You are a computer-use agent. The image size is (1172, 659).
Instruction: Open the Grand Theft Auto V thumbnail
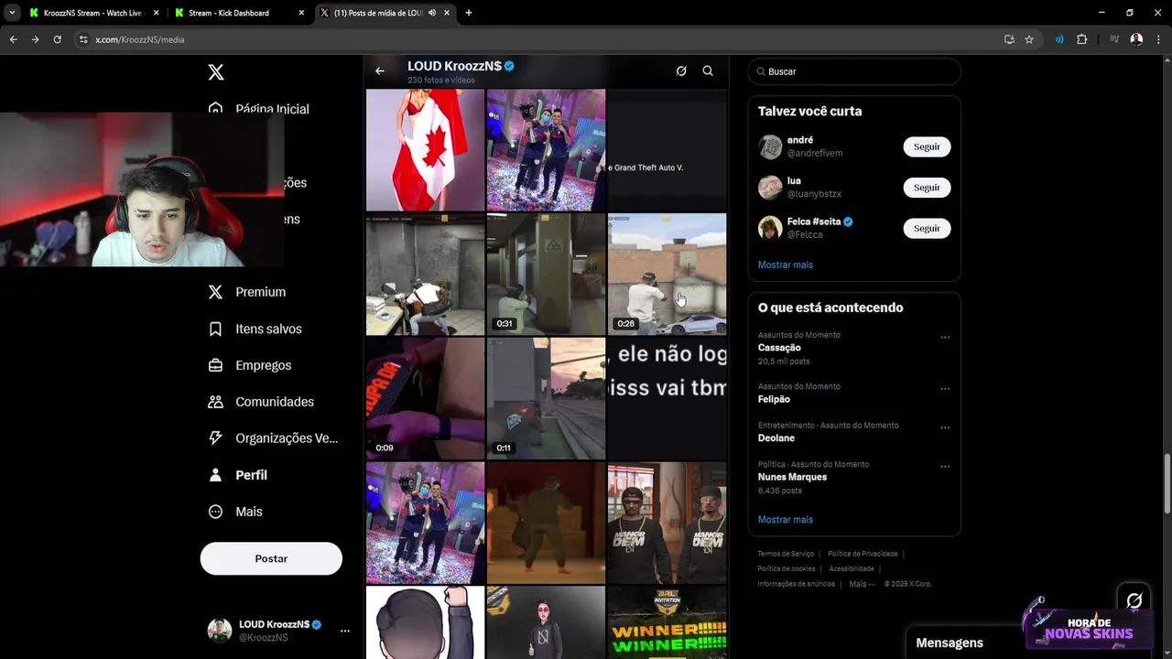(x=667, y=150)
